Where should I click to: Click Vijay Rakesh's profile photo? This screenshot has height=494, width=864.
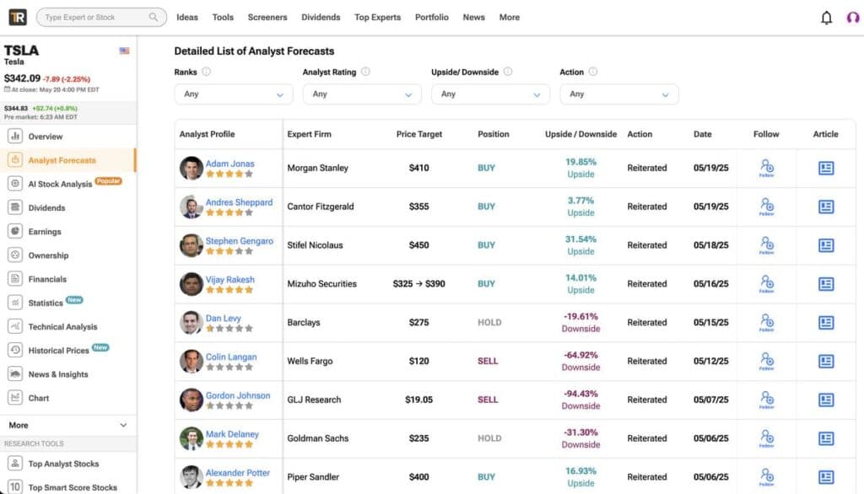tap(192, 283)
